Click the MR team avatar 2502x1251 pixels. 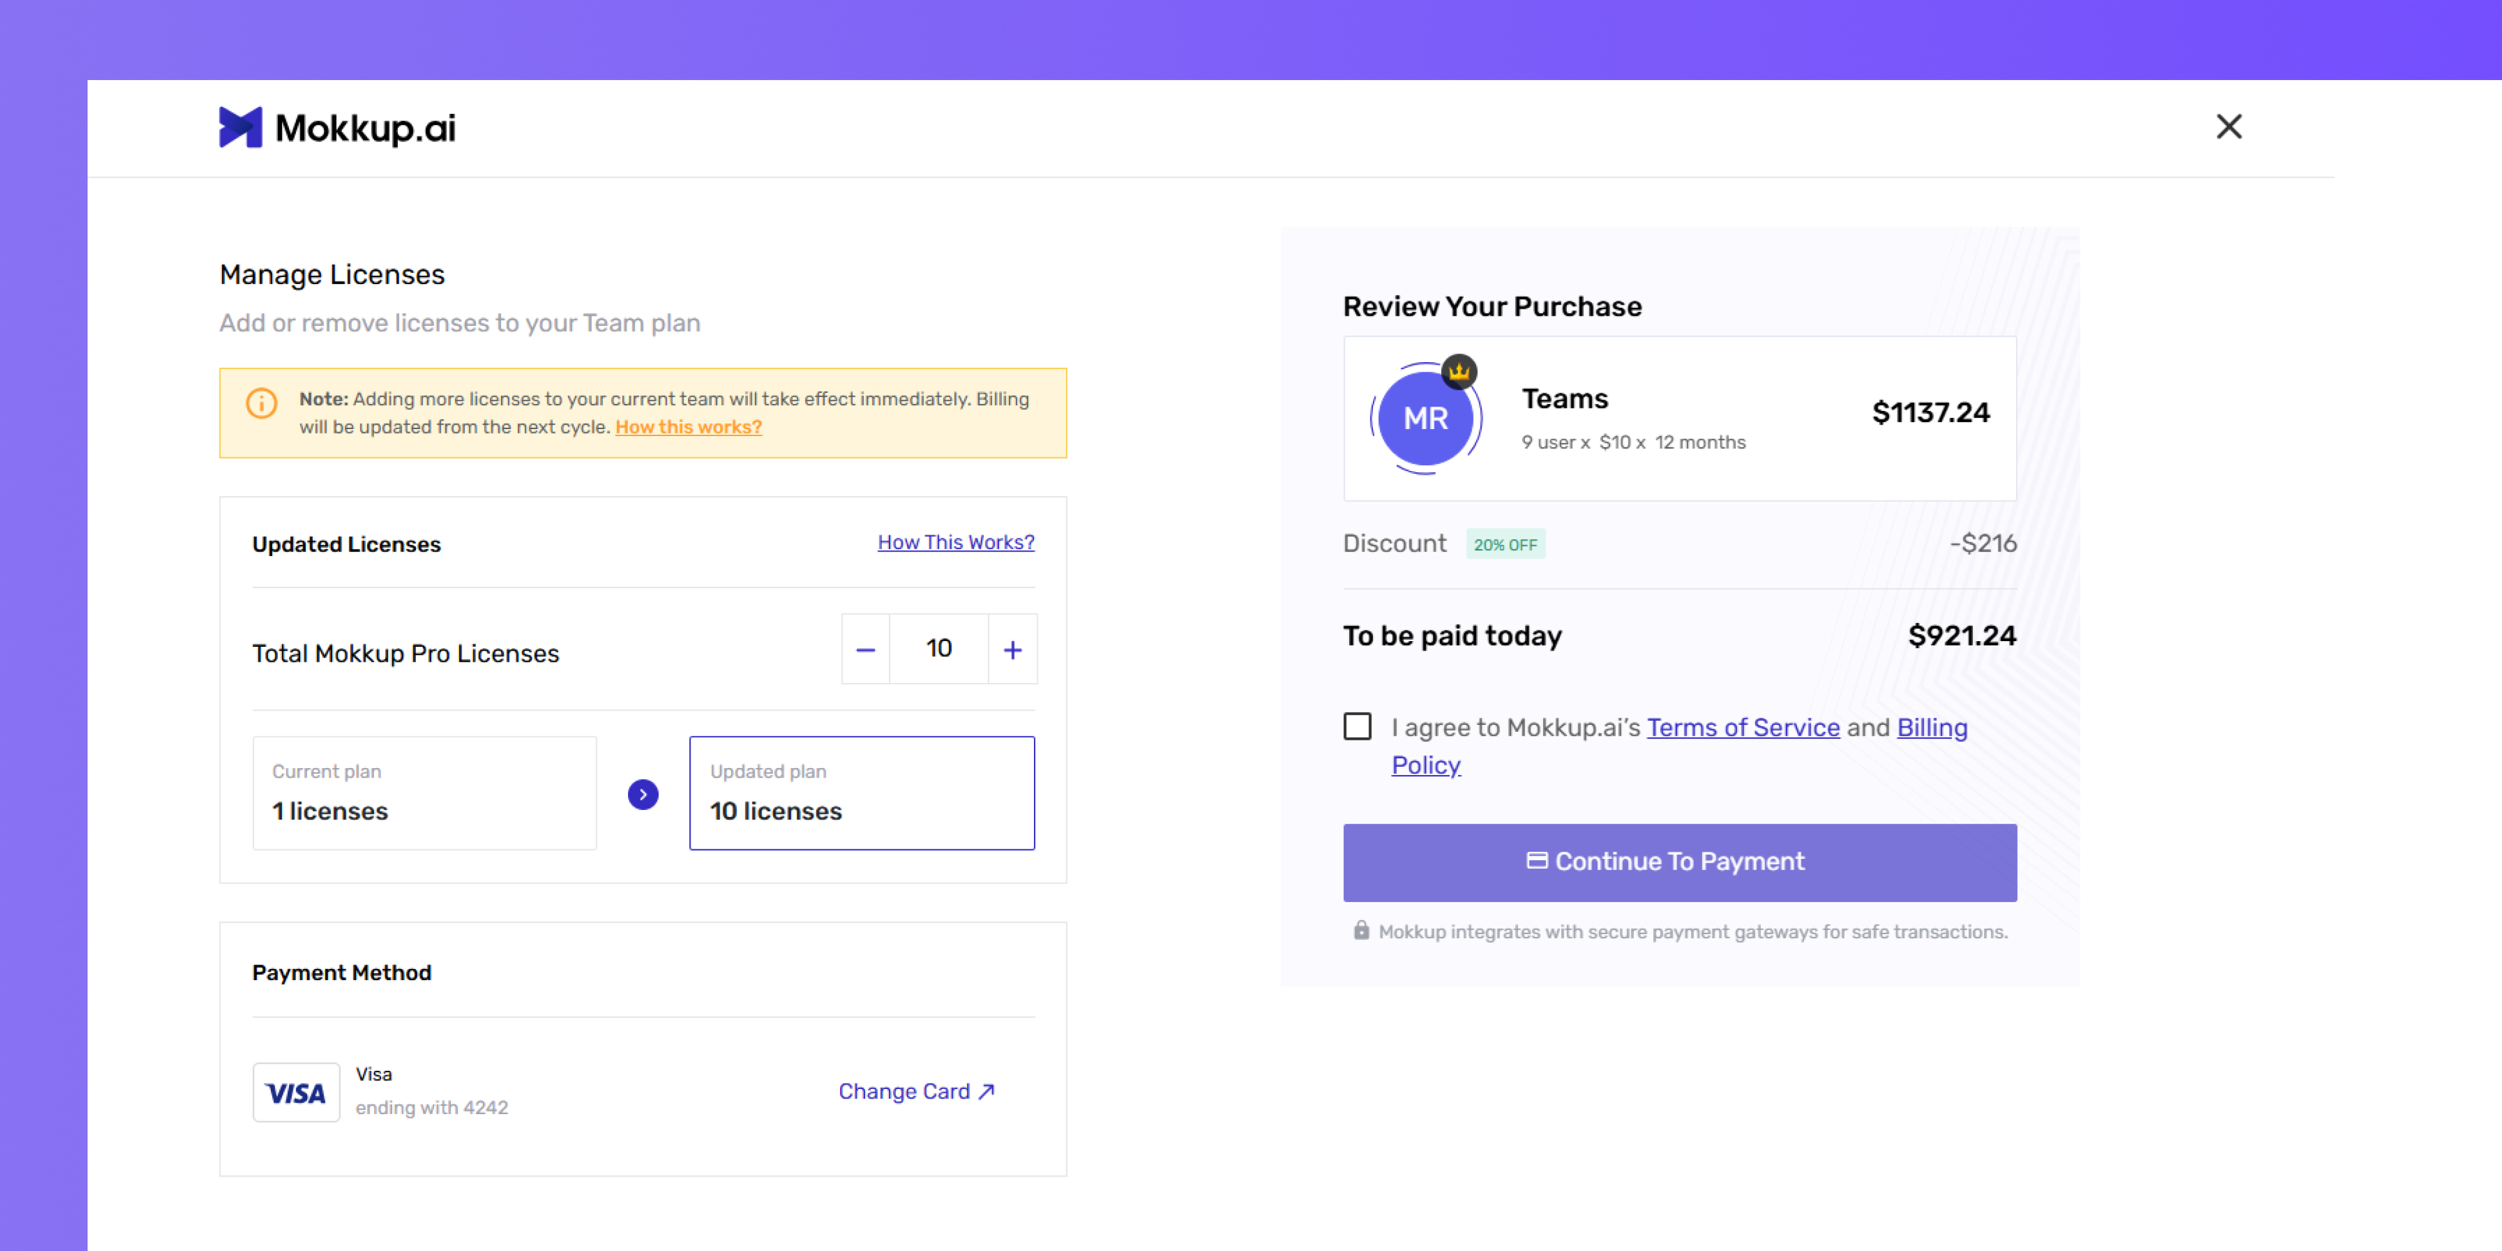[1425, 418]
